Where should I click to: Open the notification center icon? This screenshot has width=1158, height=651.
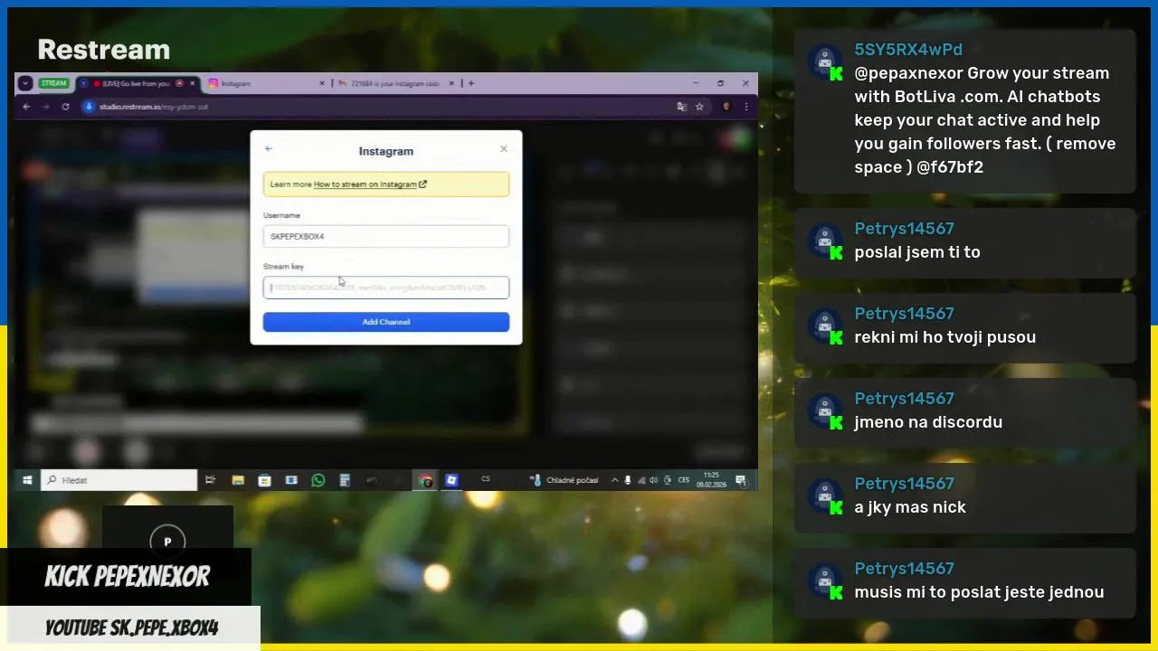coord(740,480)
